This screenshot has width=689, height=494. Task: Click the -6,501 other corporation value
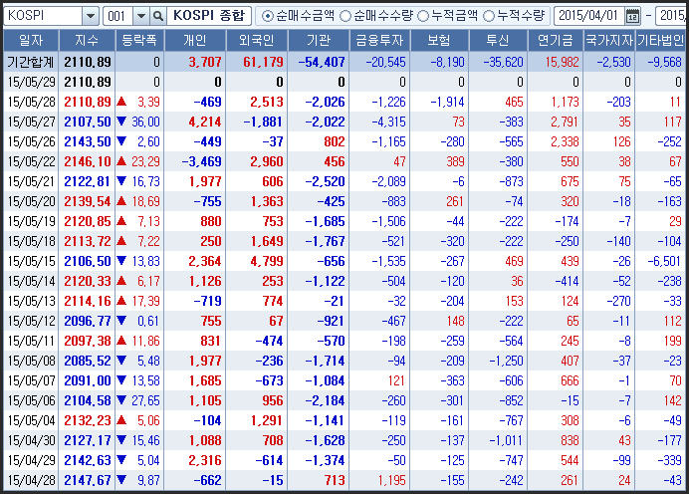664,261
